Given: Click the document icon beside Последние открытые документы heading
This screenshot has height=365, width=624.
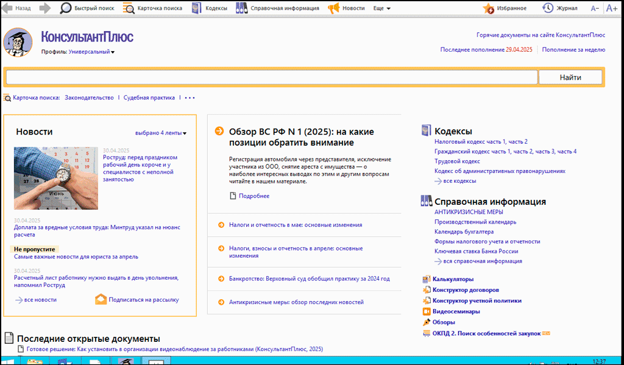Looking at the screenshot, I should click(x=9, y=338).
